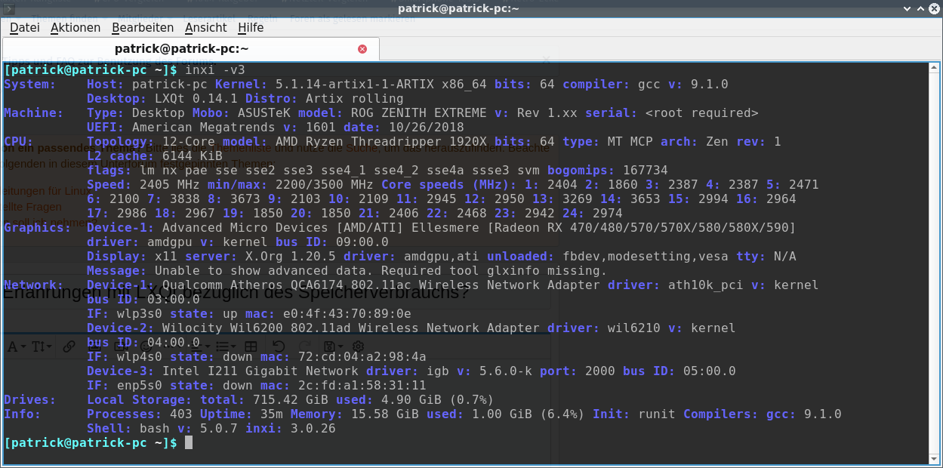Click the "Drives:" section label
This screenshot has height=468, width=943.
pos(30,399)
